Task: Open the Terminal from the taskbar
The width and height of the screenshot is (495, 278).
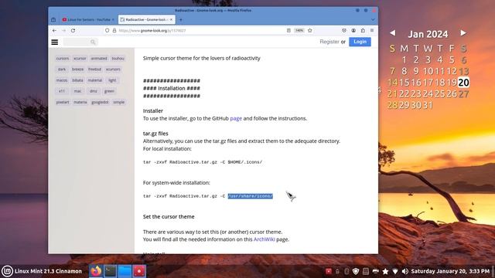Action: click(110, 271)
